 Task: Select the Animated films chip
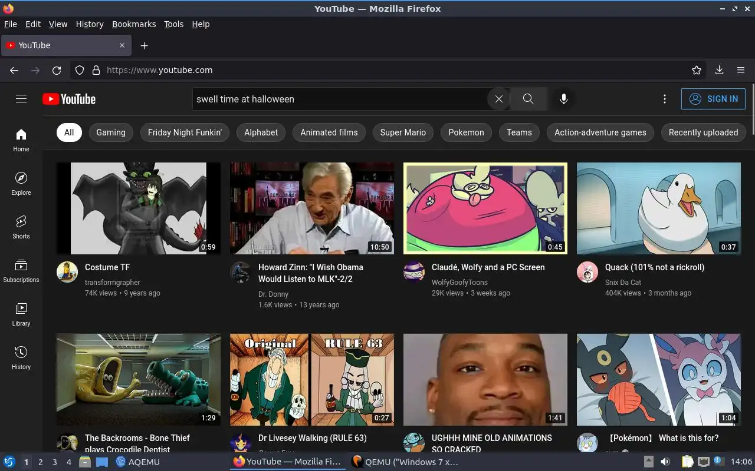coord(329,132)
